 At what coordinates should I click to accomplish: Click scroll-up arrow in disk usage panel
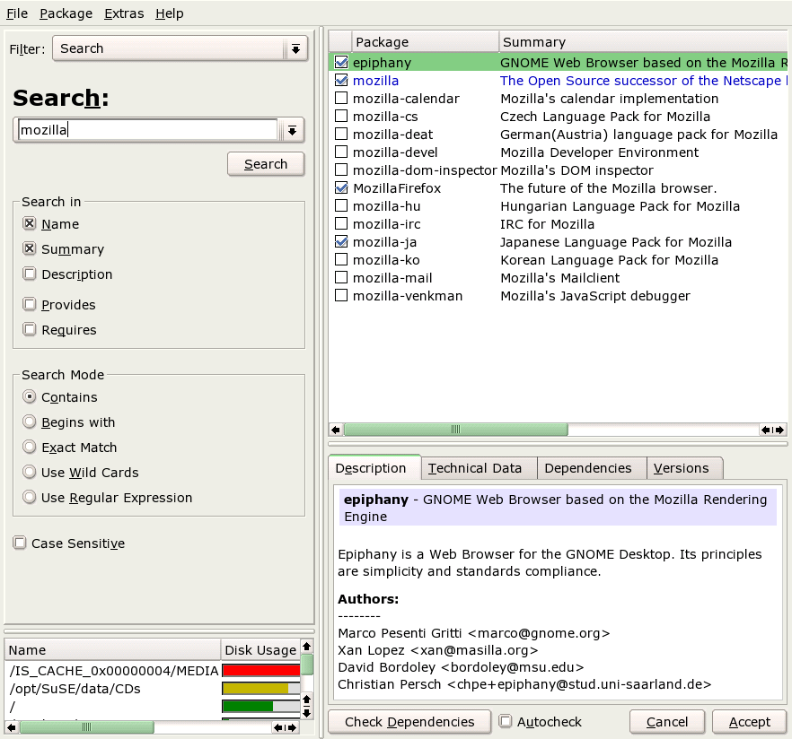pyautogui.click(x=307, y=647)
